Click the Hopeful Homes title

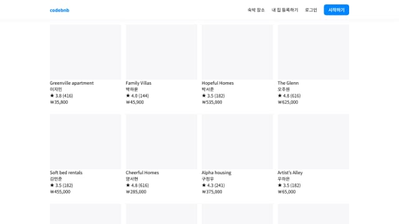[218, 83]
